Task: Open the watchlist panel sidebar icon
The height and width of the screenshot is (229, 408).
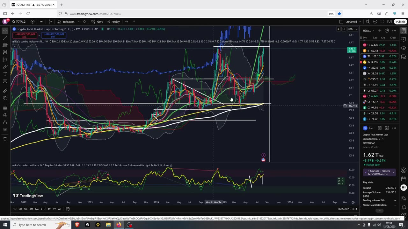Action: click(404, 31)
